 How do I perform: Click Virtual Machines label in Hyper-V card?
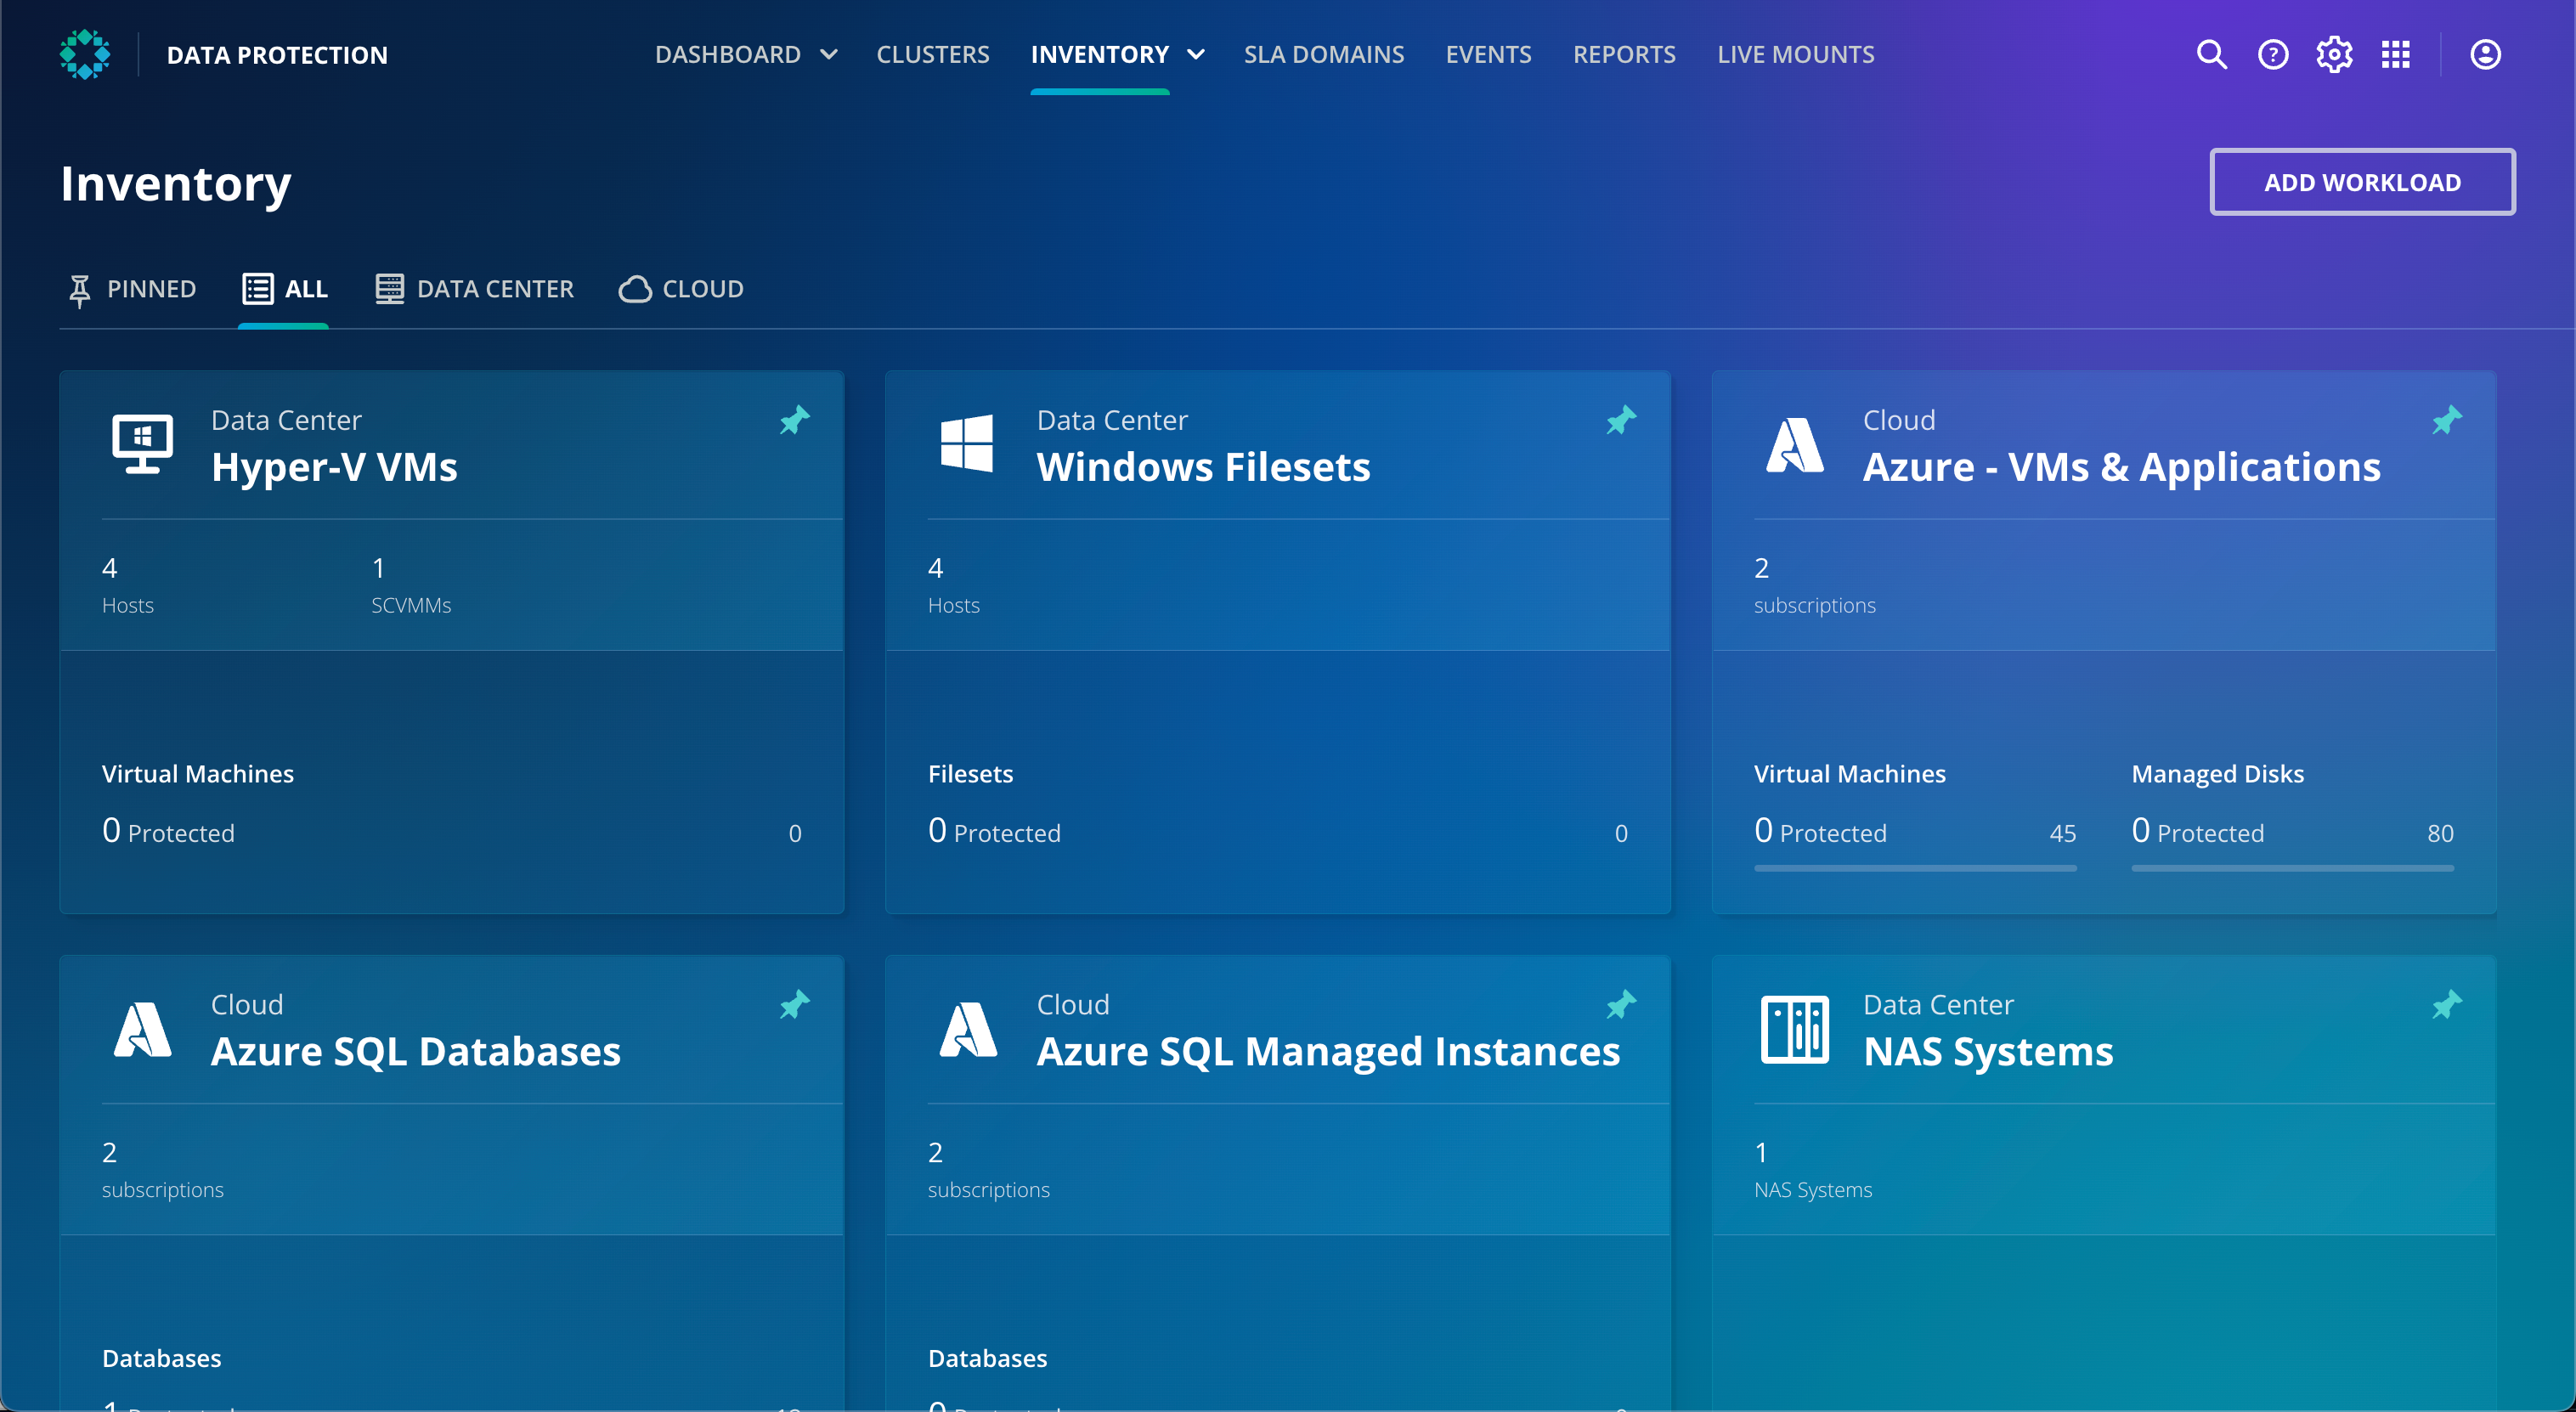198,773
